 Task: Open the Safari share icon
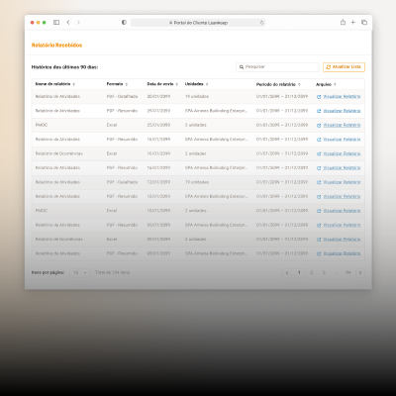tap(343, 22)
